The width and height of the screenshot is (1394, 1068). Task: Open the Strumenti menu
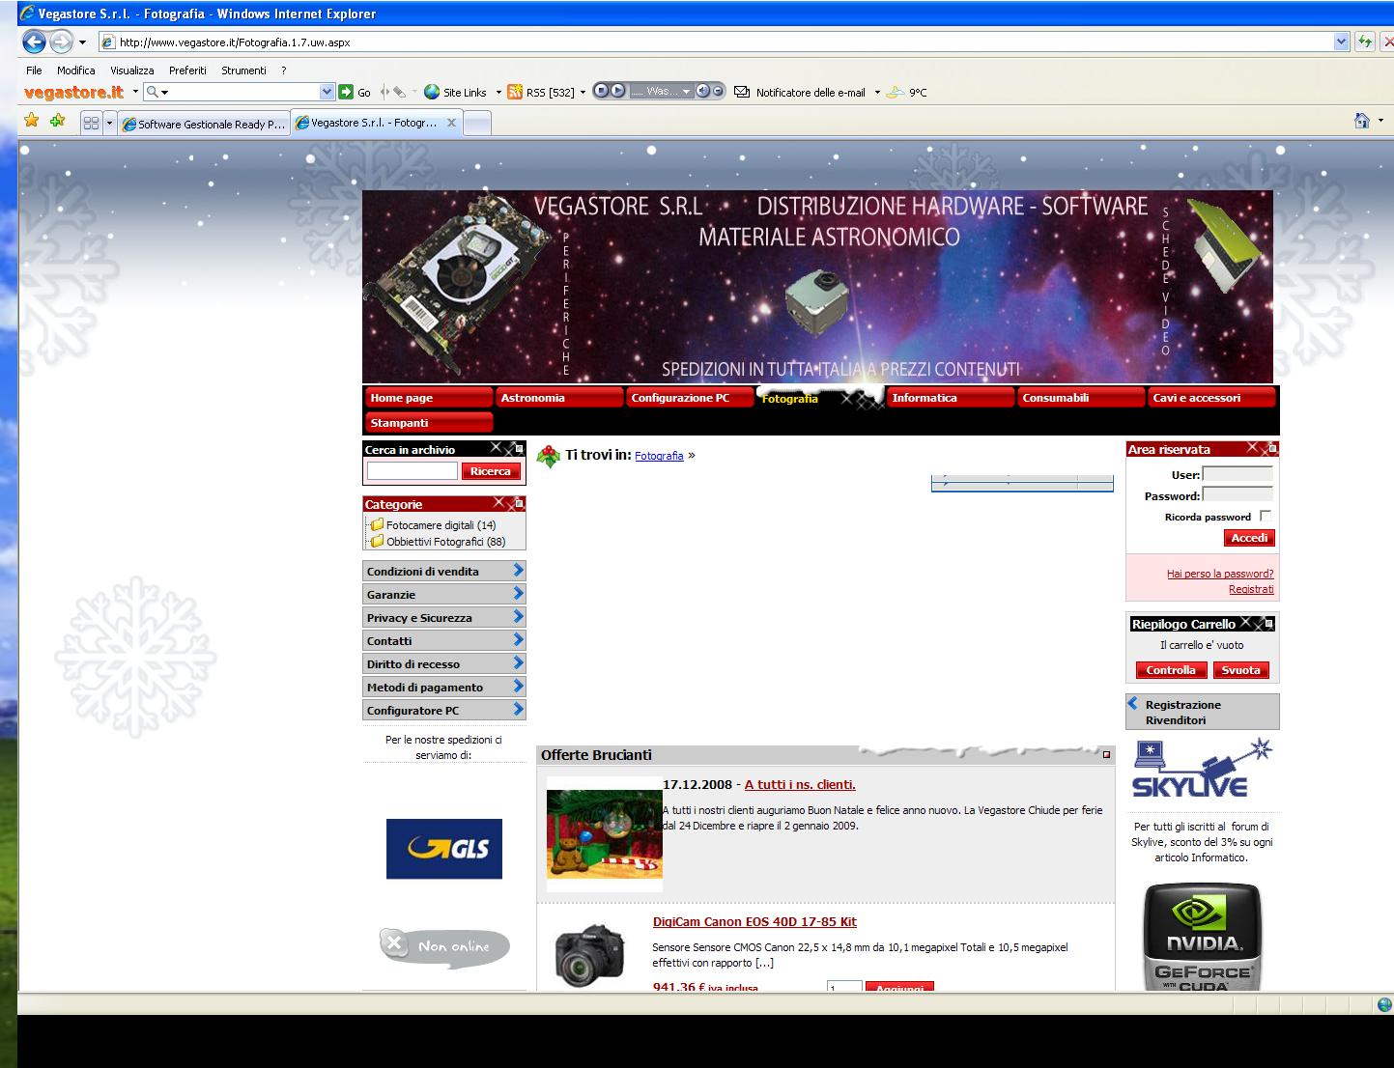coord(243,70)
